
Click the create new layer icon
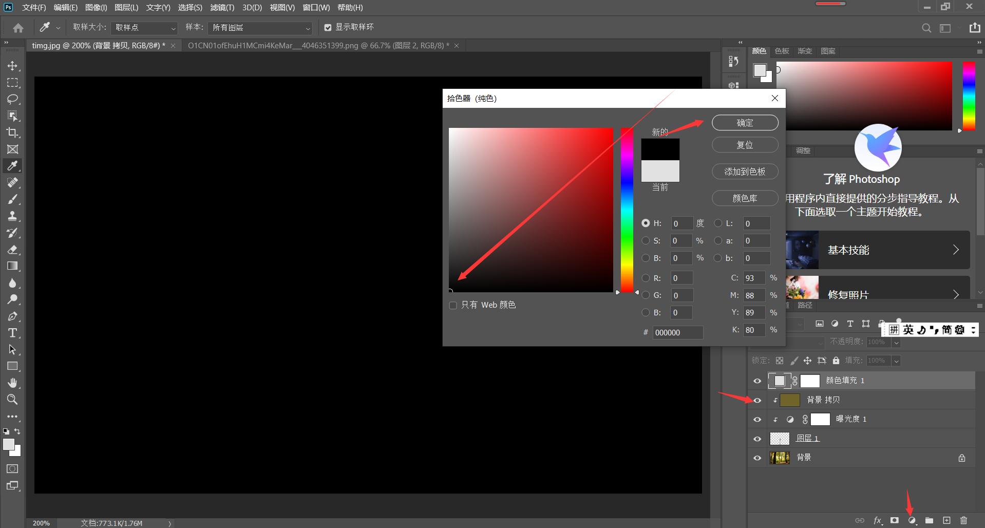946,520
